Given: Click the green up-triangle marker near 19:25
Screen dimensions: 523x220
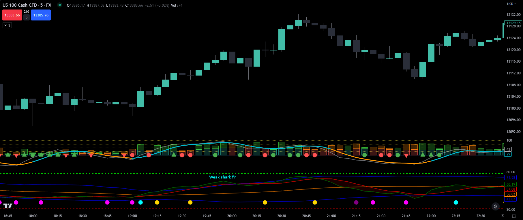Looking at the screenshot, I should [x=174, y=155].
